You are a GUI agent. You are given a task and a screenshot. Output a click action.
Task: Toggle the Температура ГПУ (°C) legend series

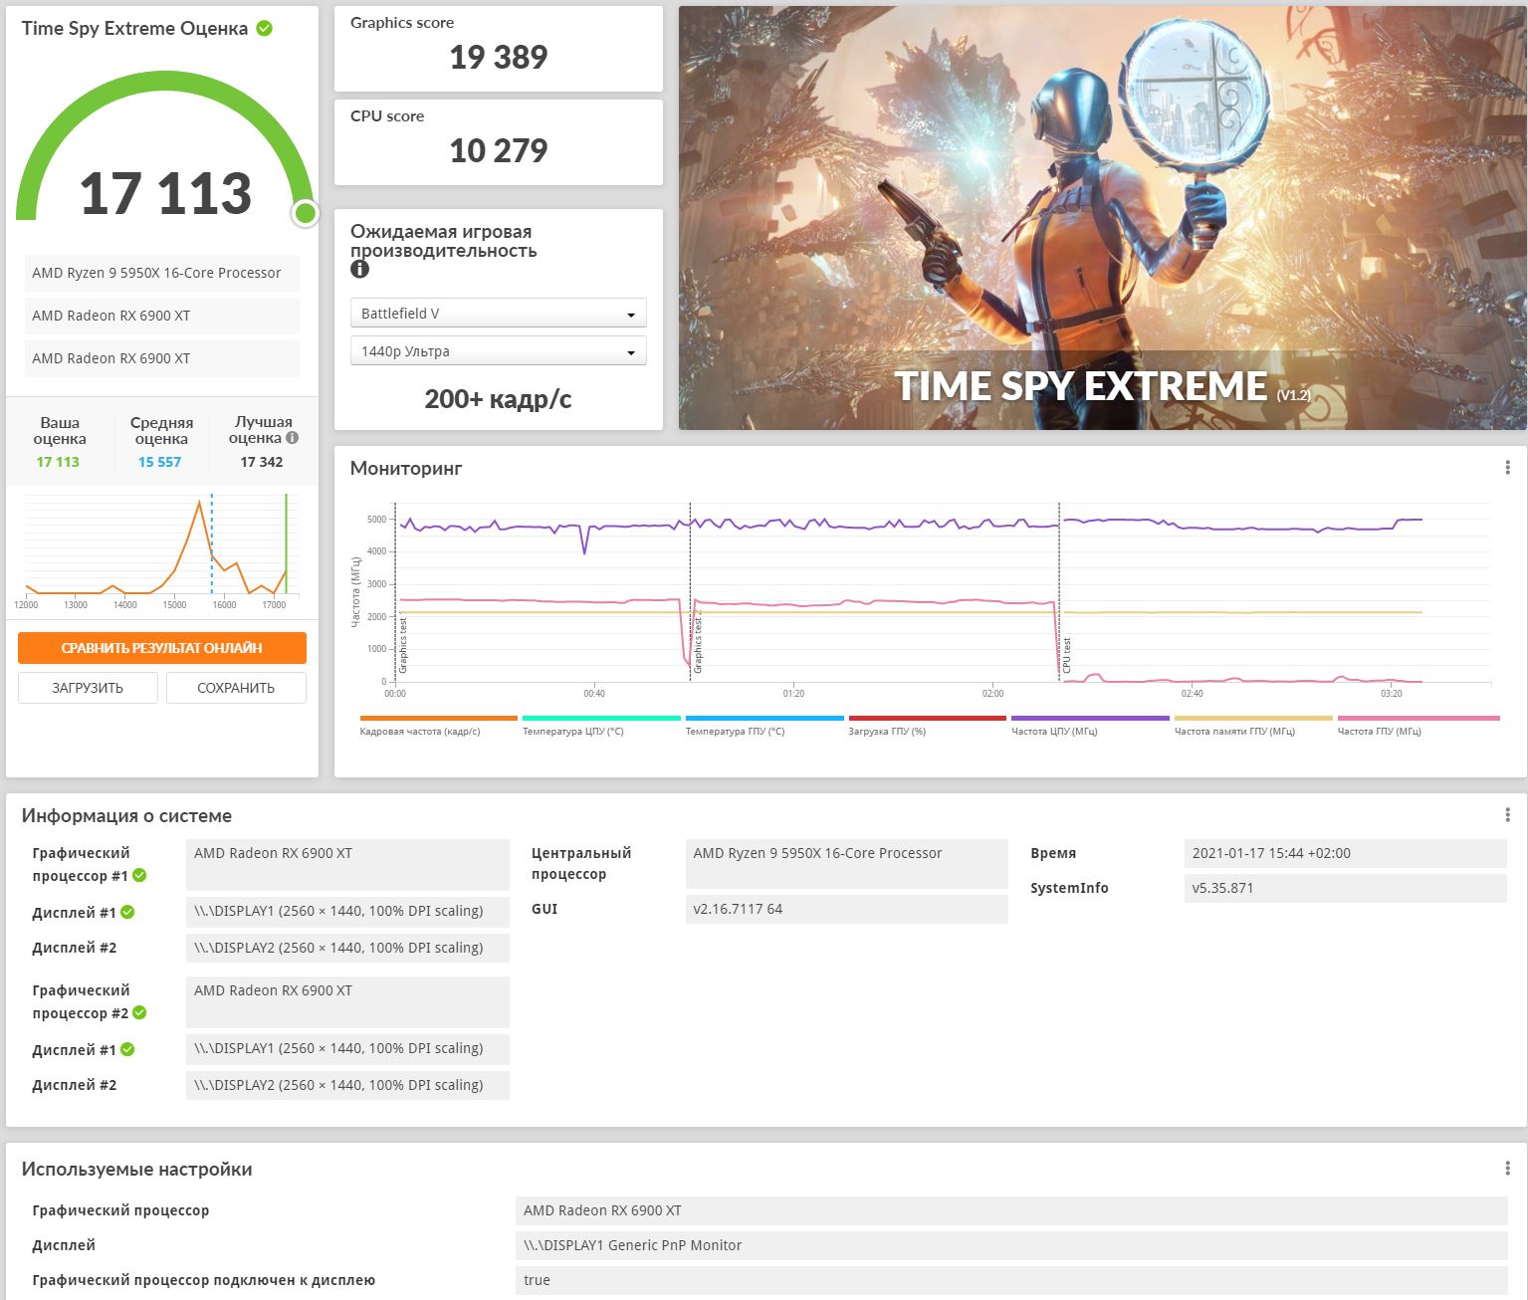pyautogui.click(x=764, y=725)
